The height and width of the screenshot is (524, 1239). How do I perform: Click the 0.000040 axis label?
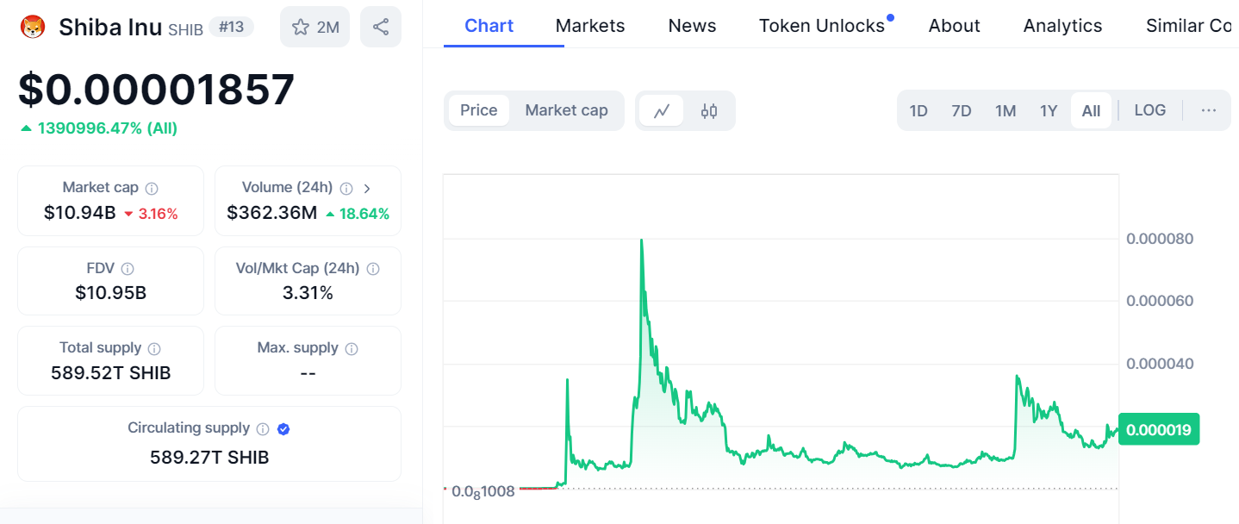pyautogui.click(x=1160, y=364)
